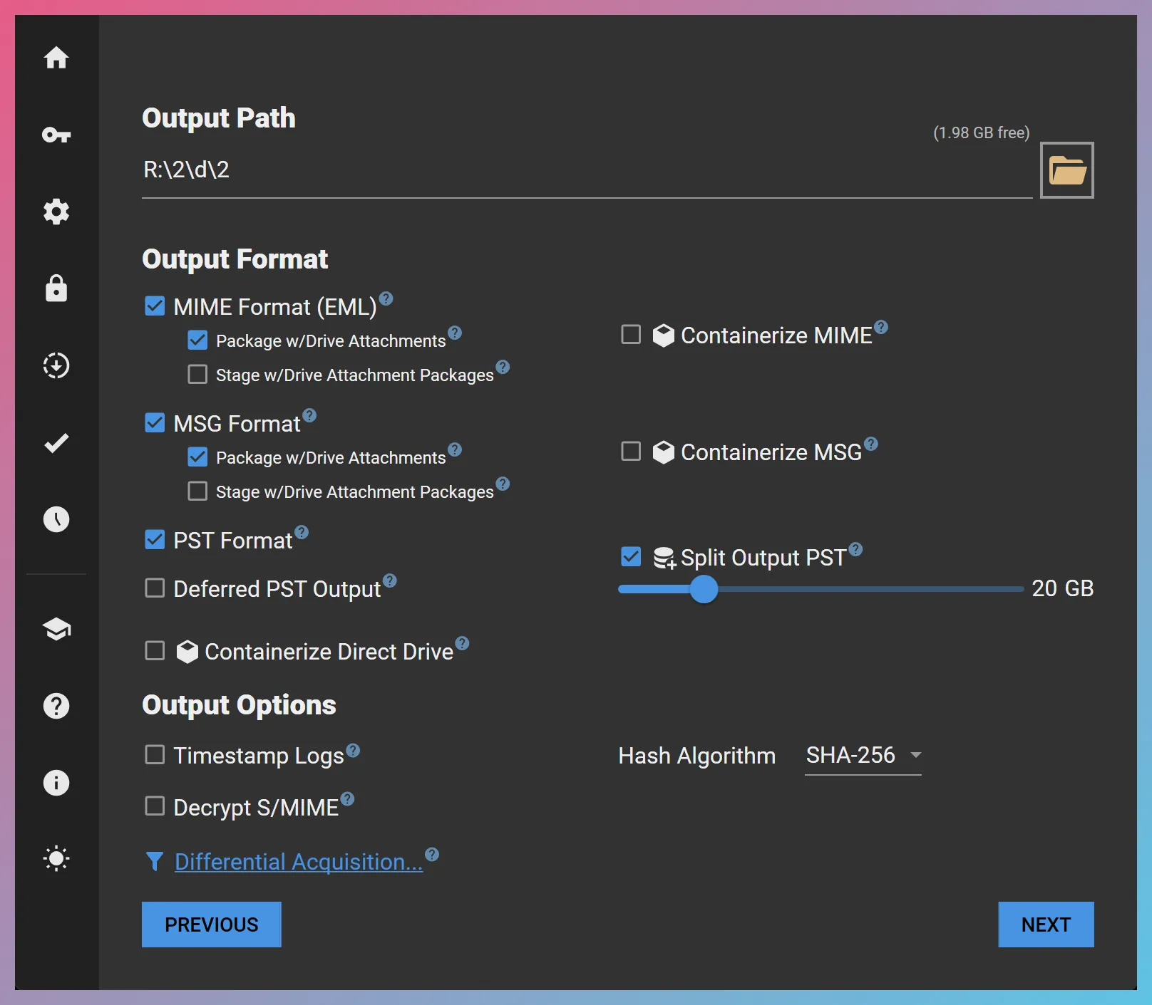Screen dimensions: 1152x1005
Task: Go to the Home screen
Action: [x=56, y=58]
